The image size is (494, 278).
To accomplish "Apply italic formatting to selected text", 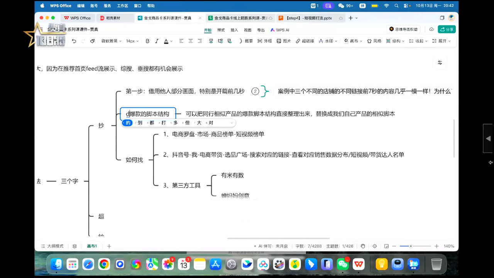I will click(157, 41).
